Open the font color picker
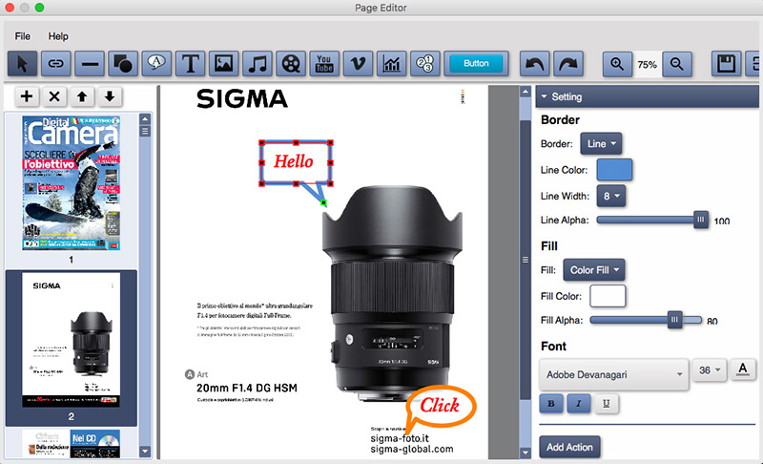Screen dimensions: 763x464 coord(743,369)
